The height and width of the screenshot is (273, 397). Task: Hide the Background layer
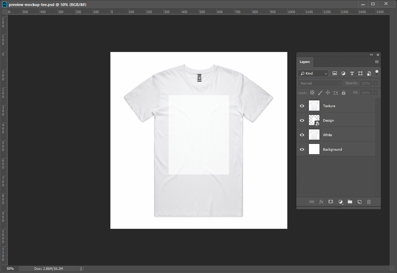302,149
